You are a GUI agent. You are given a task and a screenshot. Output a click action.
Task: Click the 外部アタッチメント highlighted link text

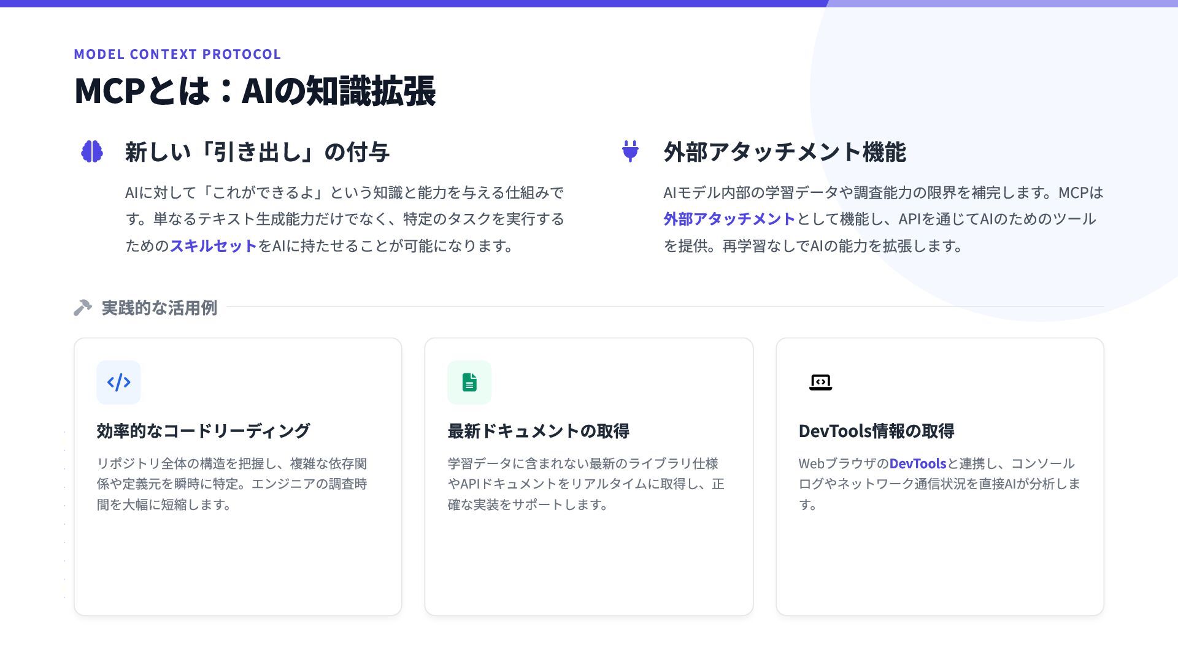(x=729, y=219)
